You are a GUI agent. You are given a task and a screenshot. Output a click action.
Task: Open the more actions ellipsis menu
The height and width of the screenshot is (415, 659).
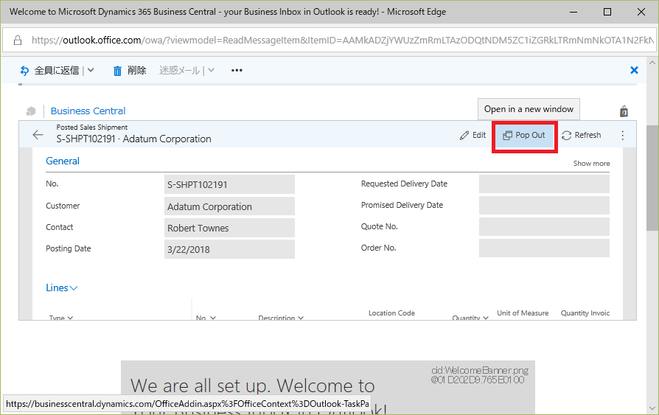click(x=237, y=70)
